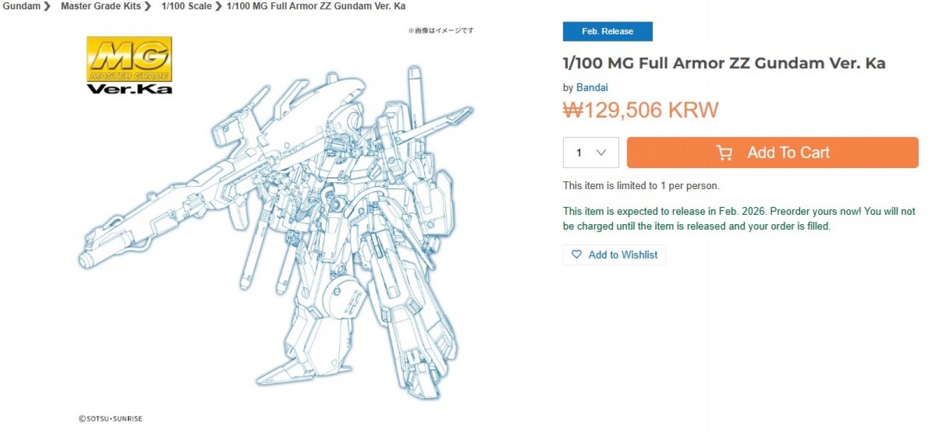This screenshot has width=935, height=432.
Task: Select the quantity value 1 field
Action: click(579, 153)
